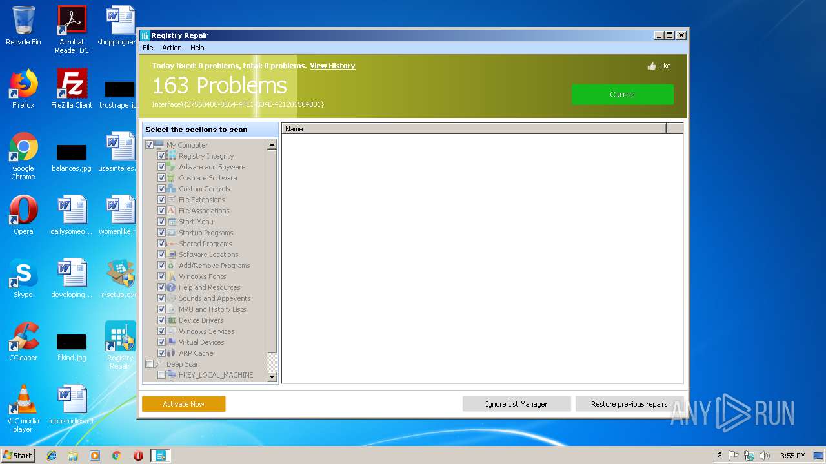Click the ARP Cache icon

pyautogui.click(x=172, y=353)
